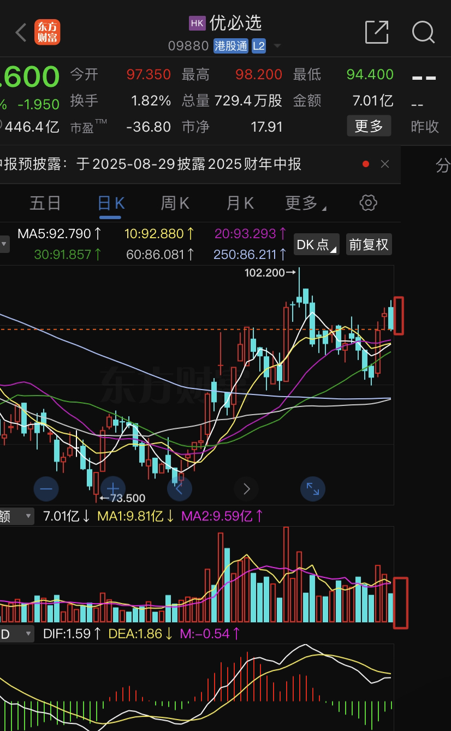451x731 pixels.
Task: Zoom out chart with minus icon
Action: [x=46, y=488]
